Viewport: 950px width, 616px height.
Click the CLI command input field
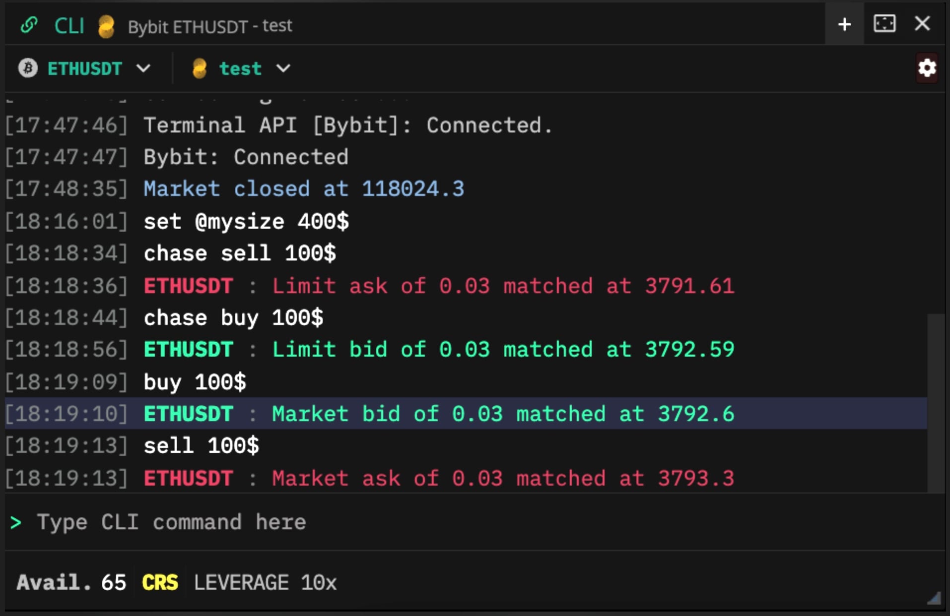click(199, 522)
